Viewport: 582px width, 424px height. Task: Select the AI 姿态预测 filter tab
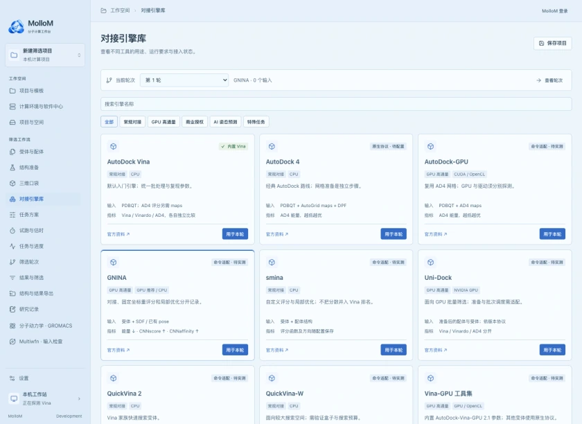[x=225, y=122]
